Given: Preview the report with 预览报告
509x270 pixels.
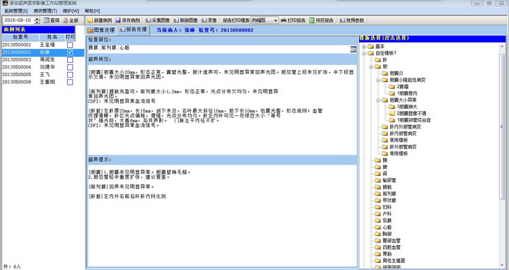Looking at the screenshot, I should pos(322,20).
